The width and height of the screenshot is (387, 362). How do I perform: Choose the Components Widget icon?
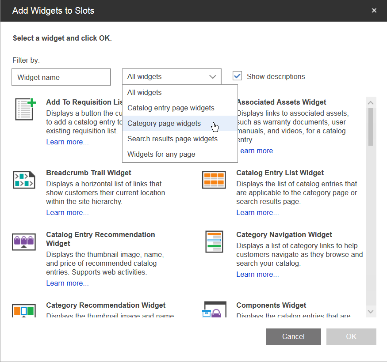click(x=214, y=310)
